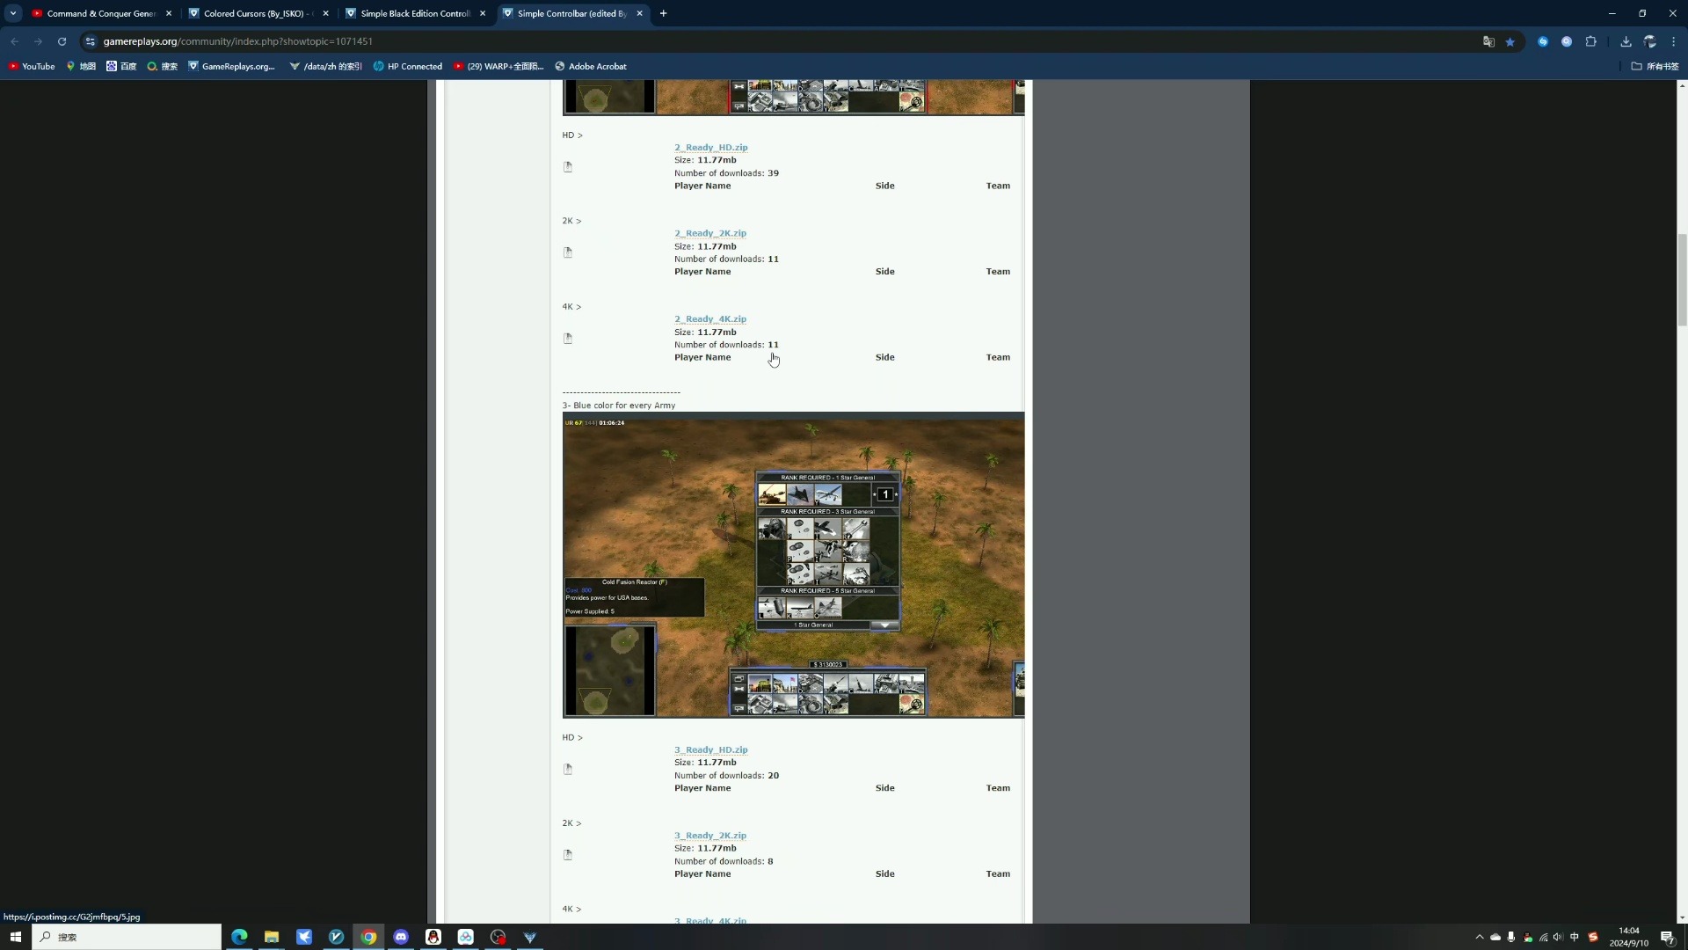
Task: View site information icon in address bar
Action: (90, 41)
